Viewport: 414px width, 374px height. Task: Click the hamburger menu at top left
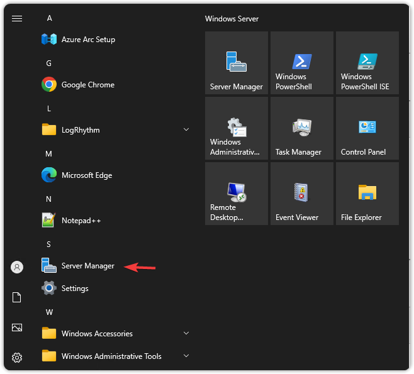pyautogui.click(x=17, y=18)
